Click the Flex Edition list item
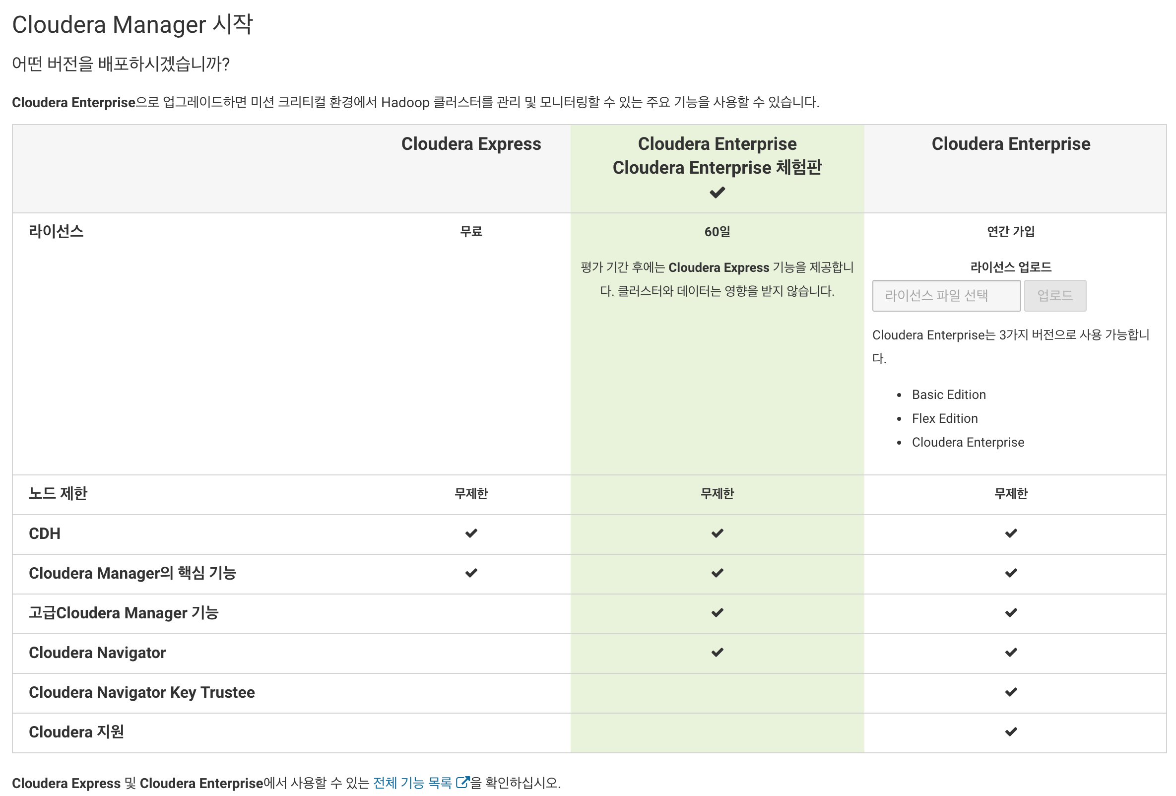Image resolution: width=1176 pixels, height=796 pixels. [x=945, y=418]
